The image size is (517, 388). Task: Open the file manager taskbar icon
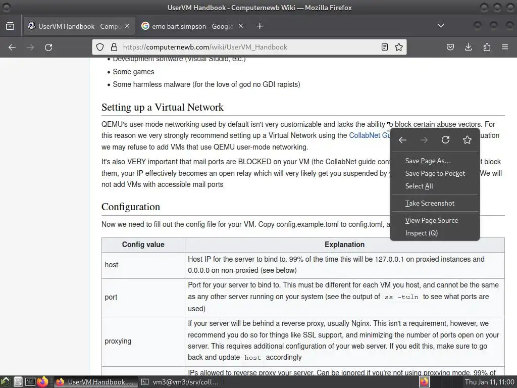[18, 382]
